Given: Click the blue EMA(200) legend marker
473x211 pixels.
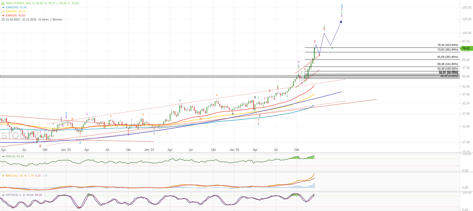Looking at the screenshot, I should [3, 7].
